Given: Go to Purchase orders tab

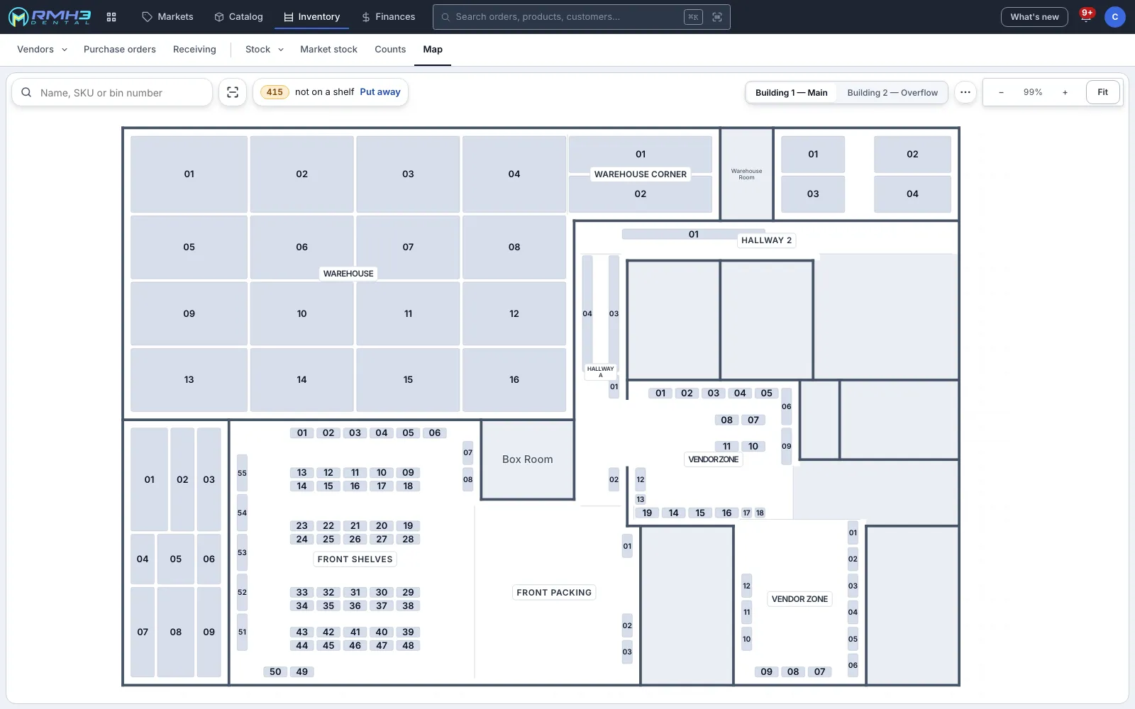Looking at the screenshot, I should pyautogui.click(x=120, y=50).
